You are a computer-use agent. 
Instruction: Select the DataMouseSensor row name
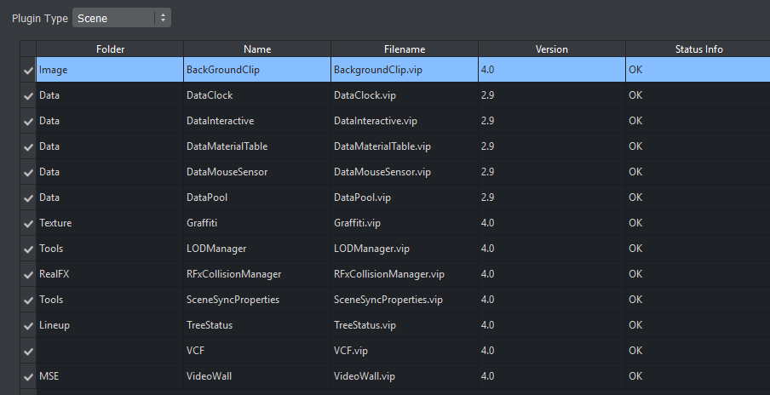[x=227, y=172]
